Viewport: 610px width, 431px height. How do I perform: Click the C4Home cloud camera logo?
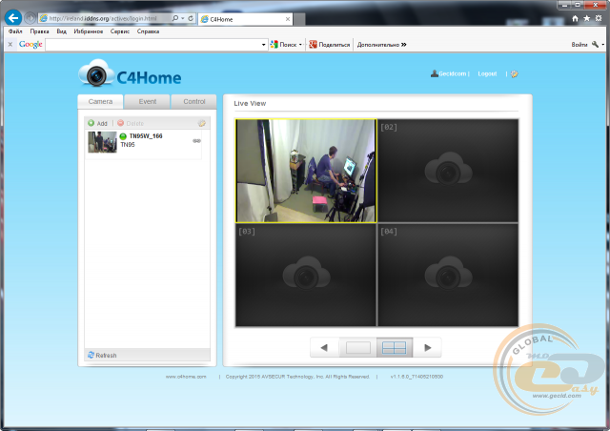point(130,73)
